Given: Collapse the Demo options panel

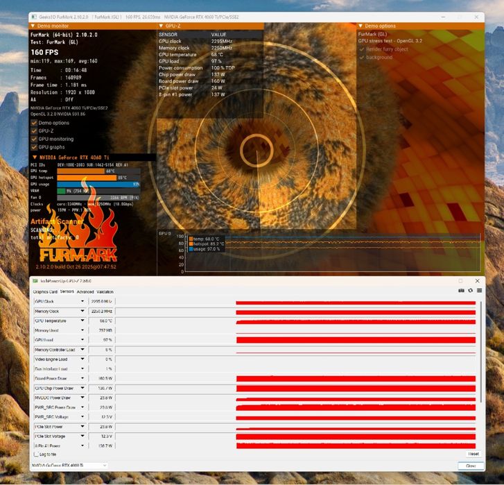Looking at the screenshot, I should pos(360,26).
